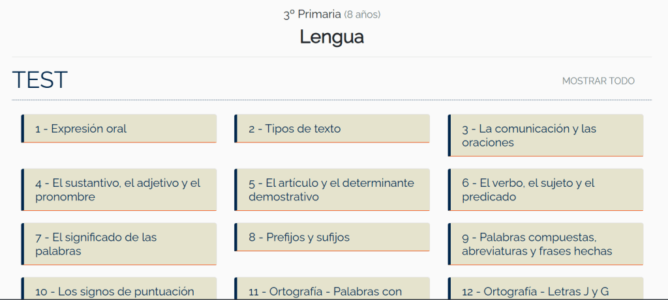668x300 pixels.
Task: Choose El artículo y el determinante demostrativo
Action: click(x=332, y=189)
